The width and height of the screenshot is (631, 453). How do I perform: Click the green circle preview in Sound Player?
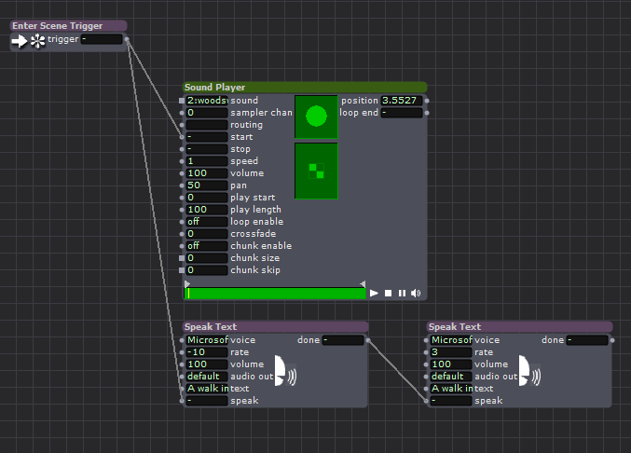[316, 117]
